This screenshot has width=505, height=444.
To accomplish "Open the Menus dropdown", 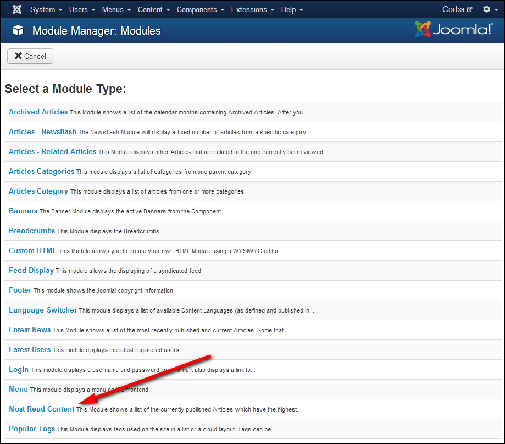I will tap(116, 9).
